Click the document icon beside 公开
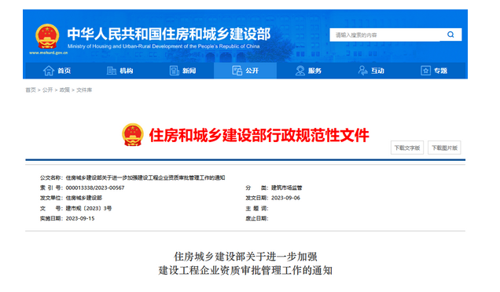This screenshot has width=500, height=292. (x=237, y=71)
